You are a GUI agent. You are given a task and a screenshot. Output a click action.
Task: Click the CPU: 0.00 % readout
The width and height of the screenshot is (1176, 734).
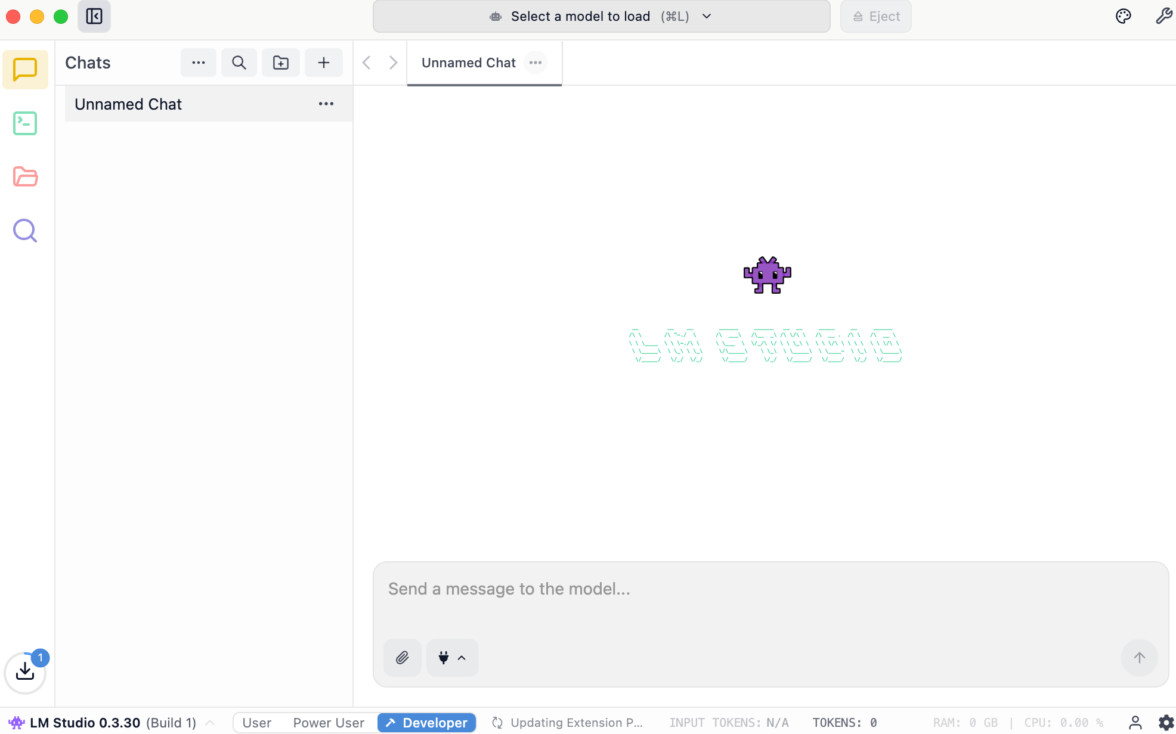[x=1064, y=723]
